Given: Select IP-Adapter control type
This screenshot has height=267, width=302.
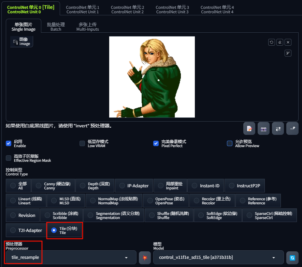Looking at the screenshot, I should point(134,186).
